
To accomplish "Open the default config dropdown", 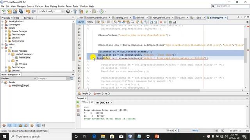I will [x=52, y=11].
